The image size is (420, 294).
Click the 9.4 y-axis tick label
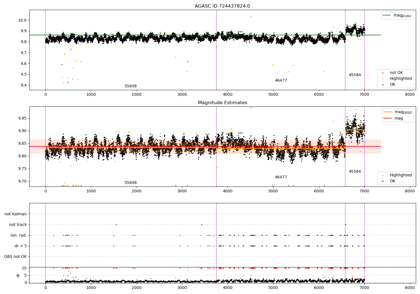(x=24, y=85)
